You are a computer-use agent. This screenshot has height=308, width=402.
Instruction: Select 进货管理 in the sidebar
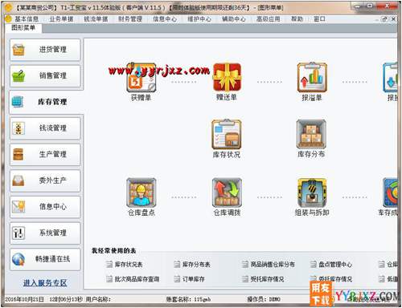click(x=45, y=50)
